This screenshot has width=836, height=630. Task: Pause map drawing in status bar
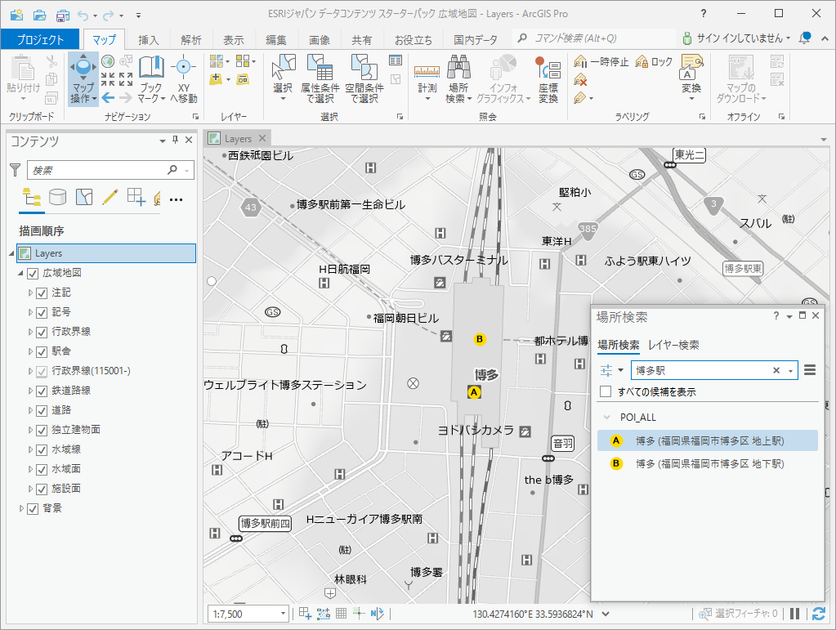tap(794, 614)
